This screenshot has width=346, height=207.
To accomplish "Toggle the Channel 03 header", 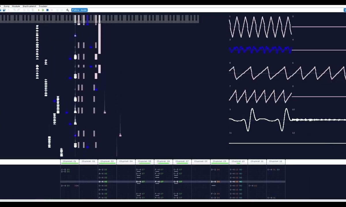I will point(107,161).
